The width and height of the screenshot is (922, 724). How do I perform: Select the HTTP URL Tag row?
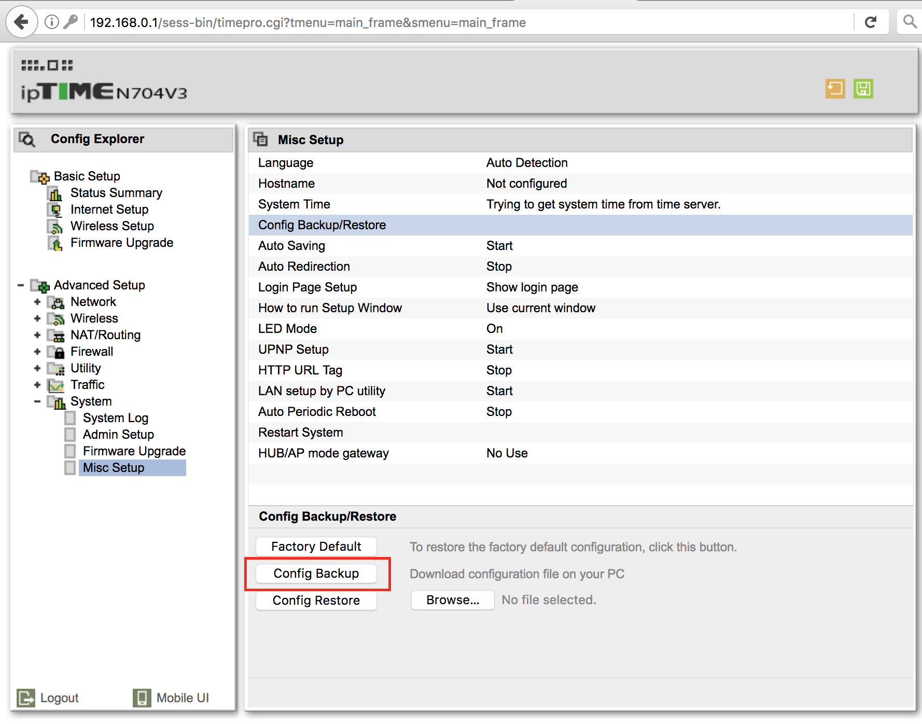coord(580,370)
